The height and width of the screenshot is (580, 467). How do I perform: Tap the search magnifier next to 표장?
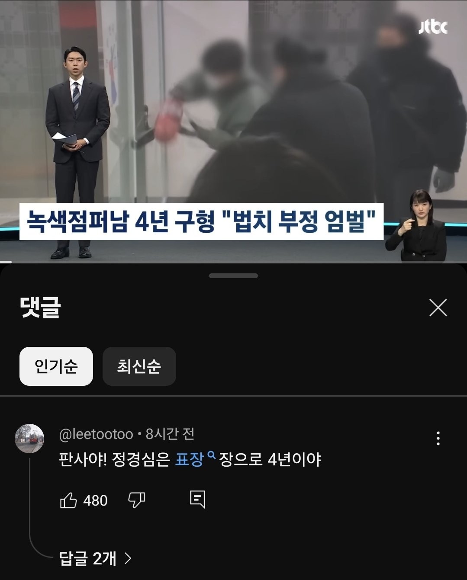click(211, 455)
